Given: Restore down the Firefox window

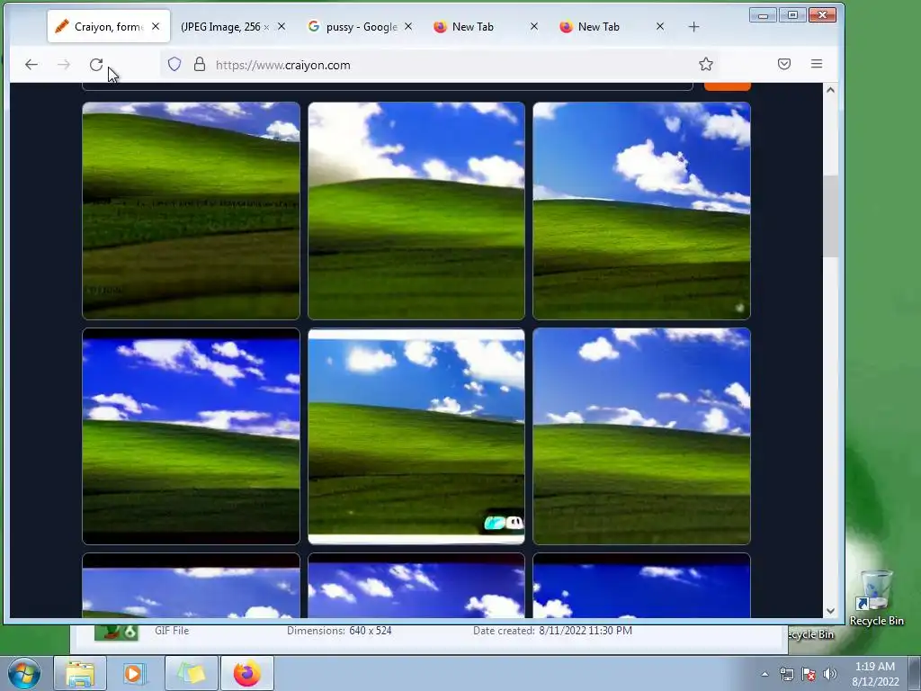Looking at the screenshot, I should (792, 14).
